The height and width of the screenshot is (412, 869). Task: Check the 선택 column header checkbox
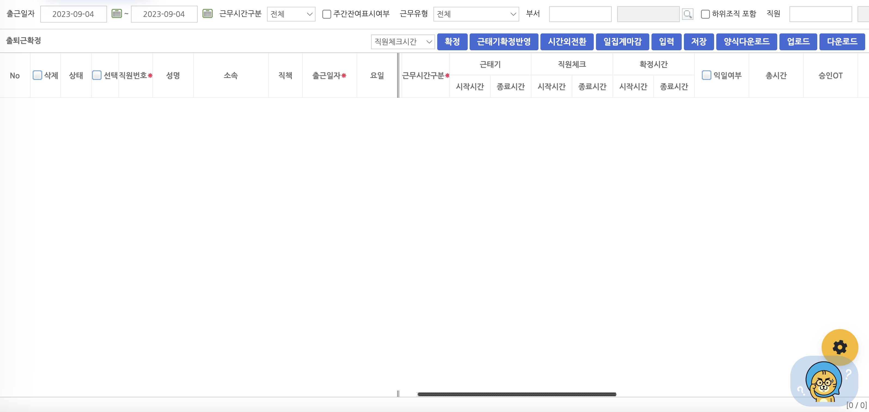(97, 75)
